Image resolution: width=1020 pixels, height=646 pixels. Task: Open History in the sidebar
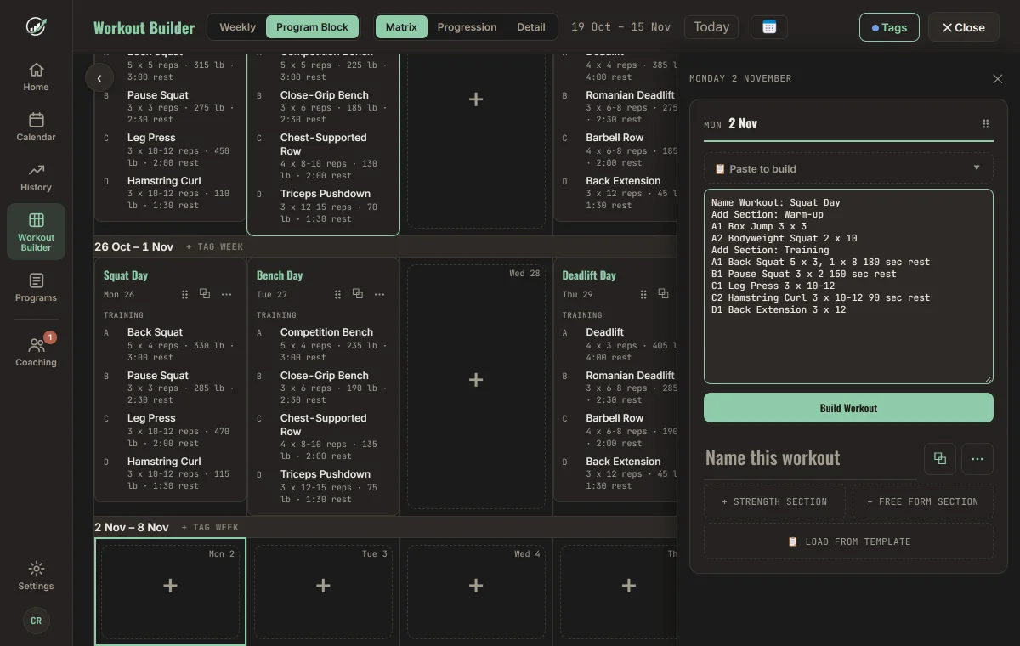(x=36, y=177)
